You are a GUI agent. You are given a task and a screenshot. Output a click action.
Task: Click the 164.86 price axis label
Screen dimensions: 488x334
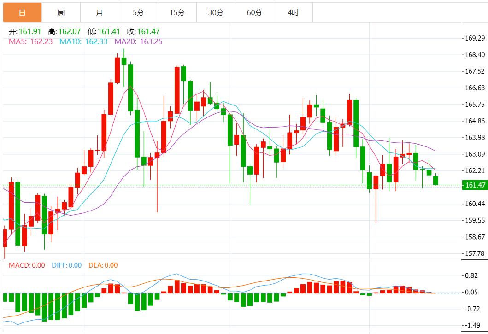[x=475, y=121]
